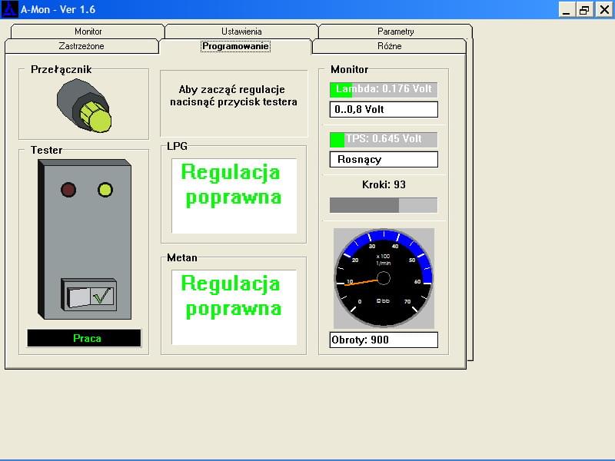Click the Obroty 900 readout field
The width and height of the screenshot is (615, 461).
[x=384, y=340]
